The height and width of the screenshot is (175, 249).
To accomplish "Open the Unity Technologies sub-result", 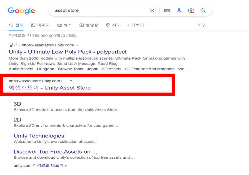I will pyautogui.click(x=39, y=136).
